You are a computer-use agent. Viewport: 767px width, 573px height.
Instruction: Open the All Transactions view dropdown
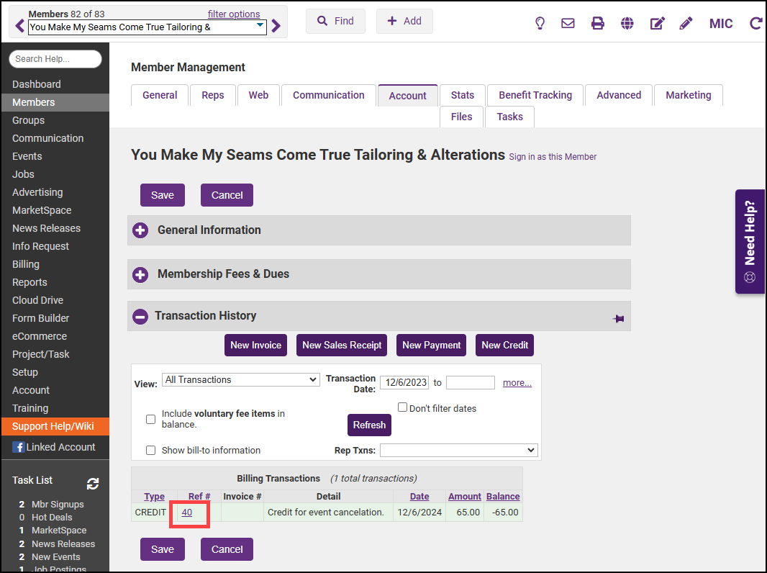click(241, 379)
